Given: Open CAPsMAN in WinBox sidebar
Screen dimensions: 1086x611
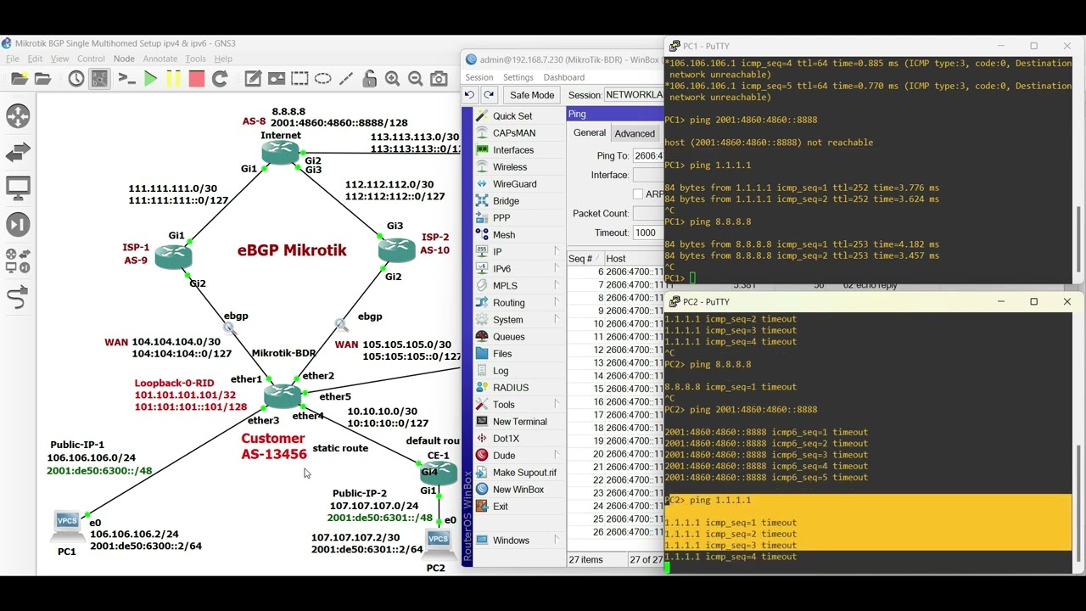Looking at the screenshot, I should pyautogui.click(x=514, y=133).
